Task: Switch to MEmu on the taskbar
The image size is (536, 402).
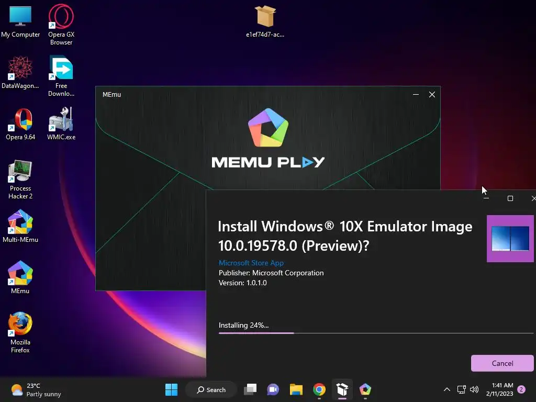Action: (x=365, y=389)
